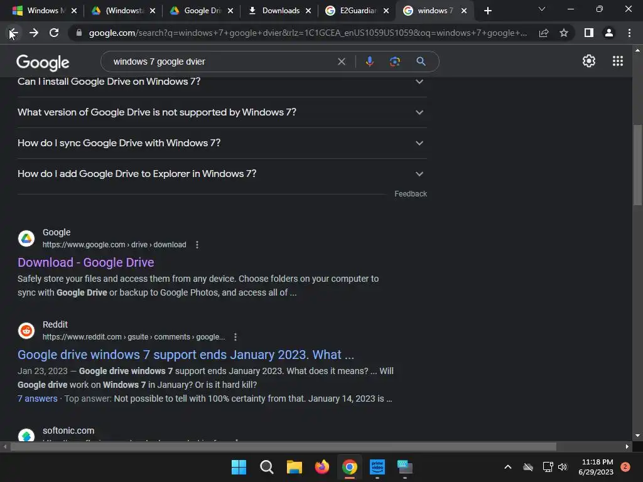This screenshot has width=643, height=482.
Task: Send Feedback on People also ask
Action: pos(411,194)
